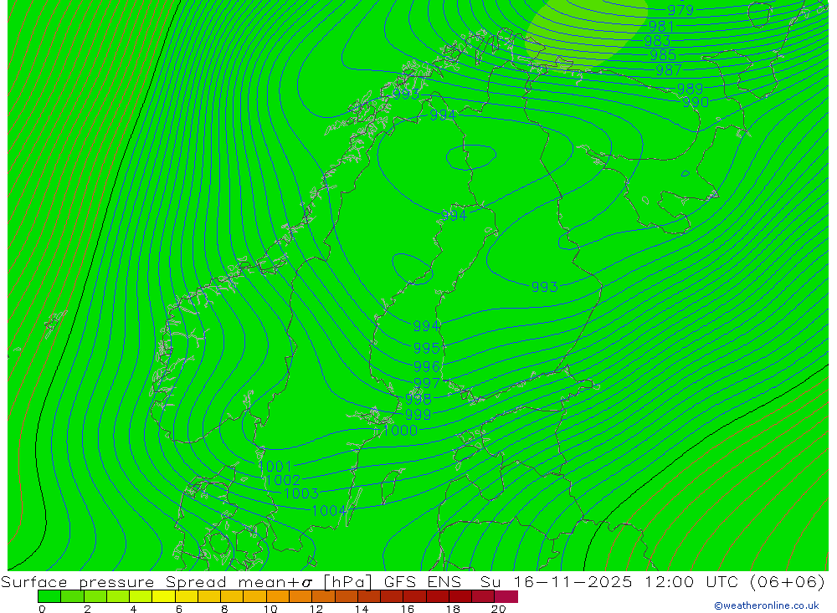Select the "GFS ENS" model label
Viewport: 837px width, 613px height.
(x=422, y=581)
